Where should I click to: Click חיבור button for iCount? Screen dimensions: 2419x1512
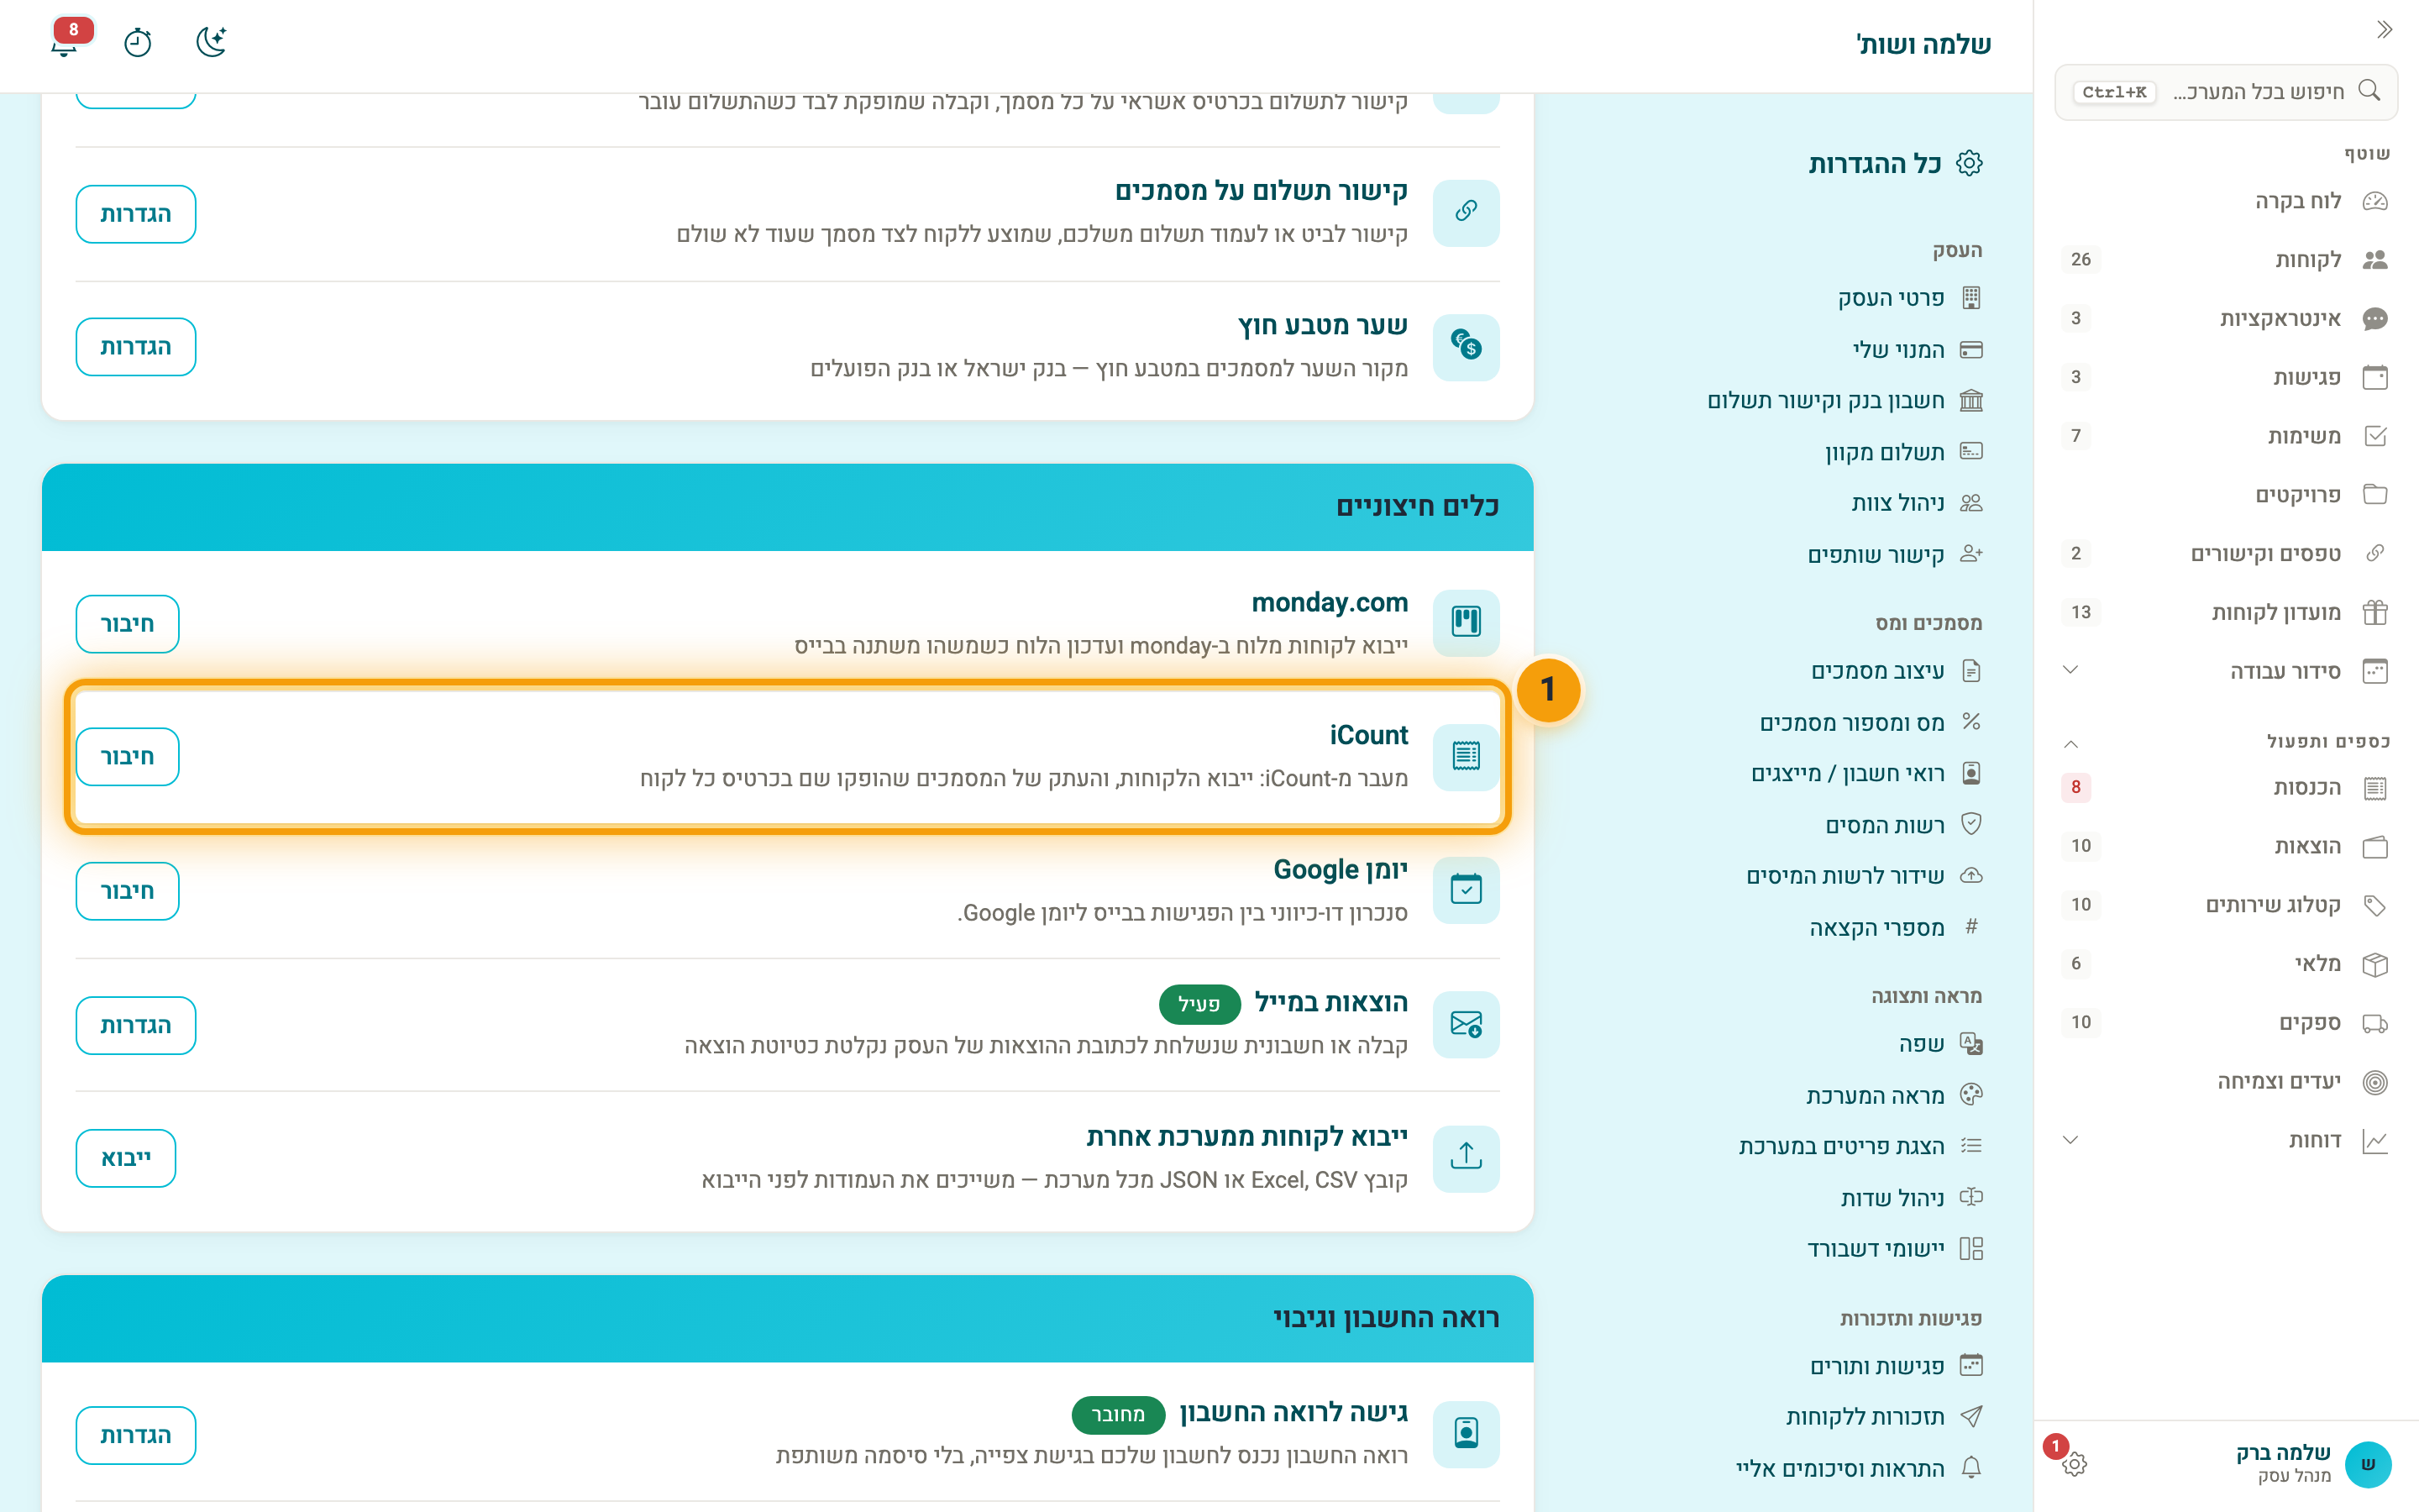(x=127, y=757)
